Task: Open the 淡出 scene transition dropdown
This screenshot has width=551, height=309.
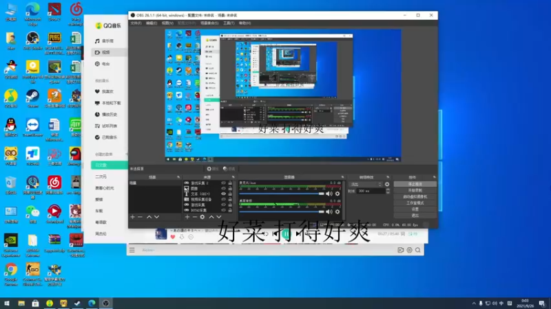Action: pos(366,184)
